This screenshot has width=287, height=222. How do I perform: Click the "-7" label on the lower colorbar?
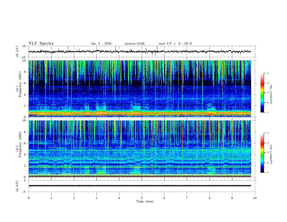(267, 172)
